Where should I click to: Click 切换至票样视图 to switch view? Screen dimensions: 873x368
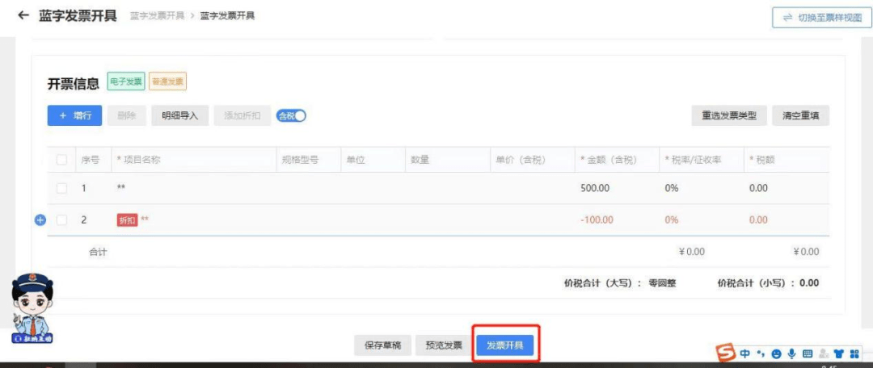[x=822, y=18]
